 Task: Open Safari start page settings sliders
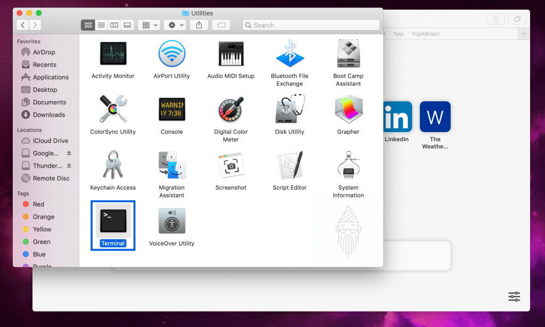[x=514, y=297]
